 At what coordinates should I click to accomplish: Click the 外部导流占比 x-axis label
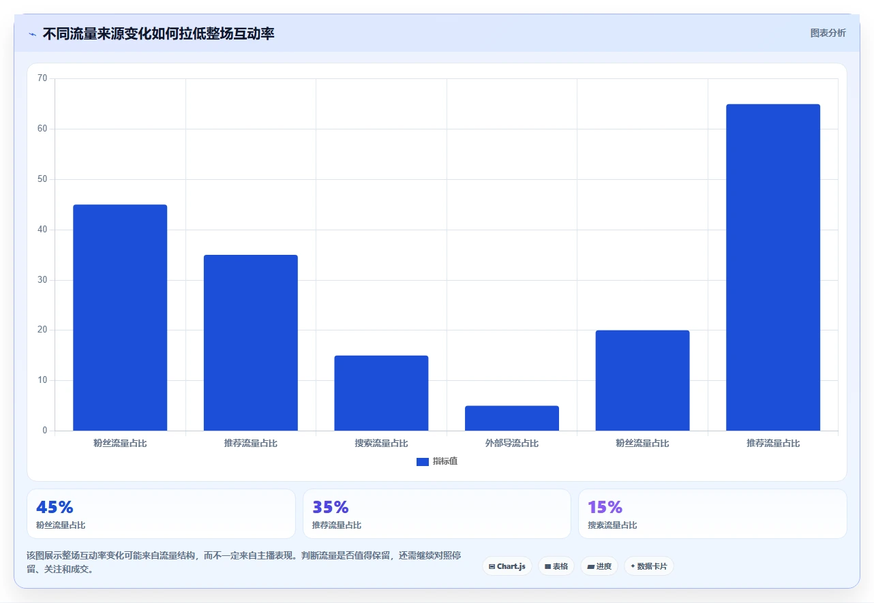(x=512, y=443)
